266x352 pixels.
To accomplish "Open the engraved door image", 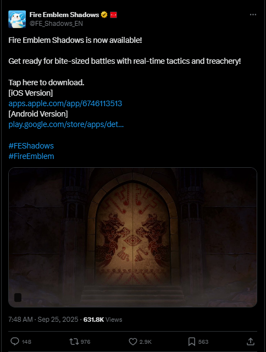I will (x=133, y=237).
